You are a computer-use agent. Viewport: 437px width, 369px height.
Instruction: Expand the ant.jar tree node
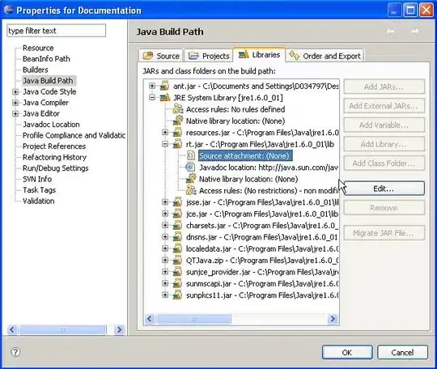pyautogui.click(x=152, y=86)
